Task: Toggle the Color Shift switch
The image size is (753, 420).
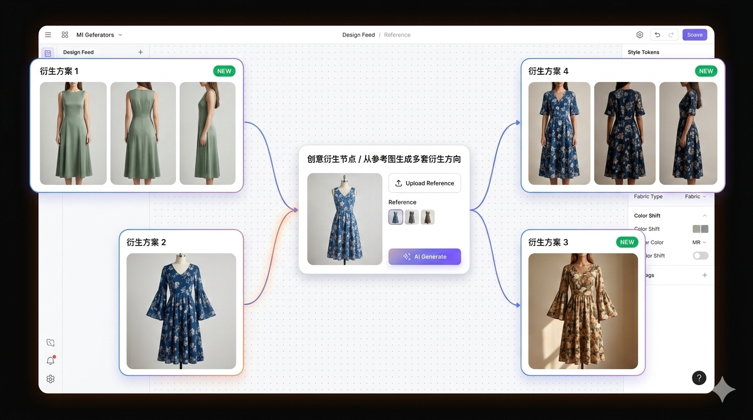Action: pyautogui.click(x=700, y=255)
